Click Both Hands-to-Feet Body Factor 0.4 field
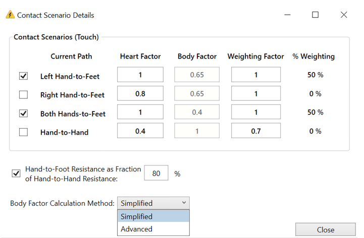Viewport: 364px width, 238px height. pyautogui.click(x=197, y=112)
